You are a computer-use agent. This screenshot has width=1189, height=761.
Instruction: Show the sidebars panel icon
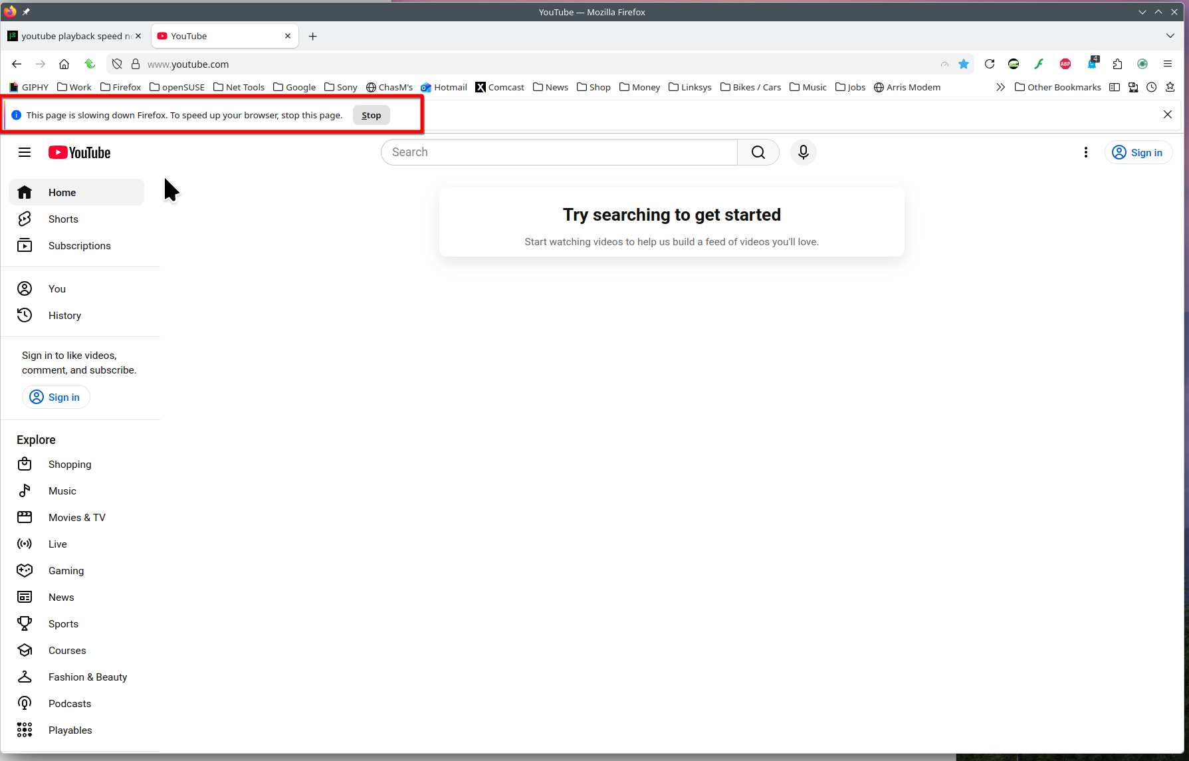1115,87
